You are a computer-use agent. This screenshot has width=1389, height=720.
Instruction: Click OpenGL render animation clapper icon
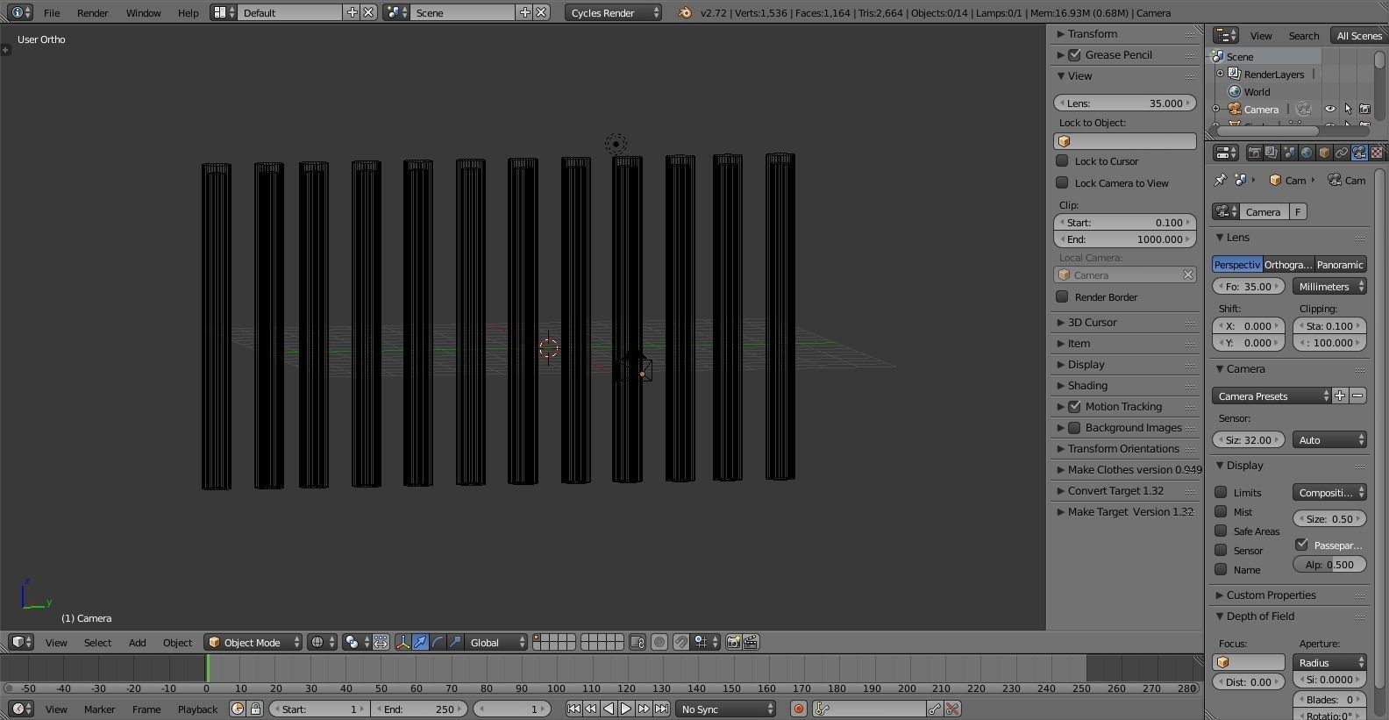click(x=751, y=643)
